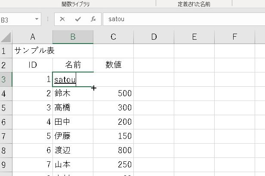
Task: Open the Insert Function (fx) dialog
Action: tap(93, 19)
